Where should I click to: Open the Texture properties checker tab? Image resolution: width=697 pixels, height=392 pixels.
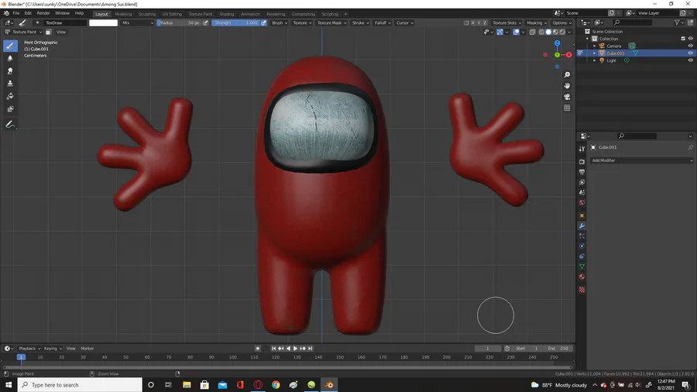click(582, 290)
